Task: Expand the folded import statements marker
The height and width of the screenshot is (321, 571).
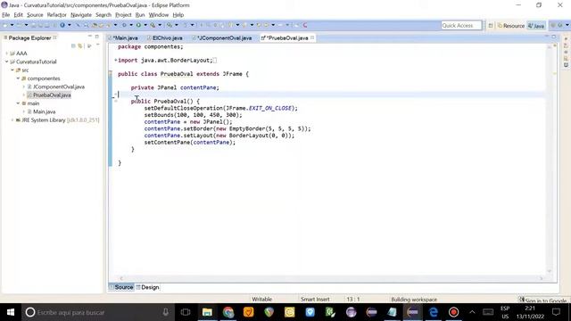Action: (x=116, y=60)
